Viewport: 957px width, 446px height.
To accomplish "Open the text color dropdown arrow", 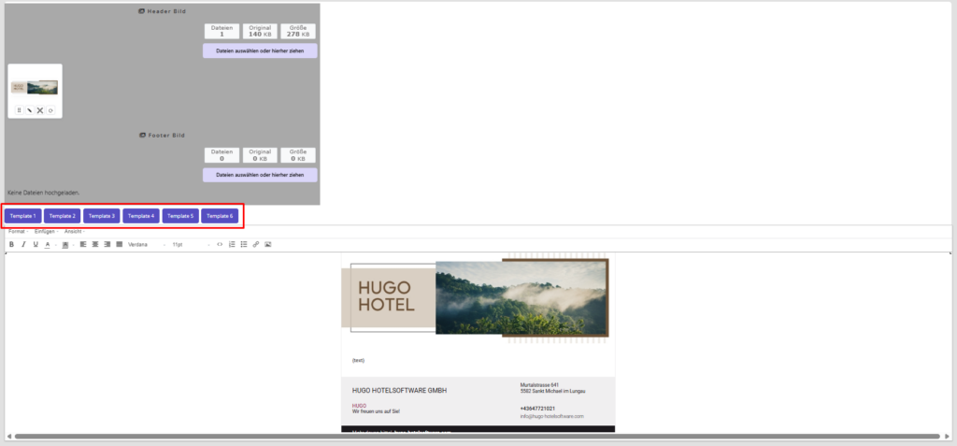I will tap(55, 244).
